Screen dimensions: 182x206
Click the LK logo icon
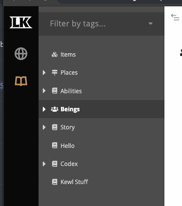[21, 22]
